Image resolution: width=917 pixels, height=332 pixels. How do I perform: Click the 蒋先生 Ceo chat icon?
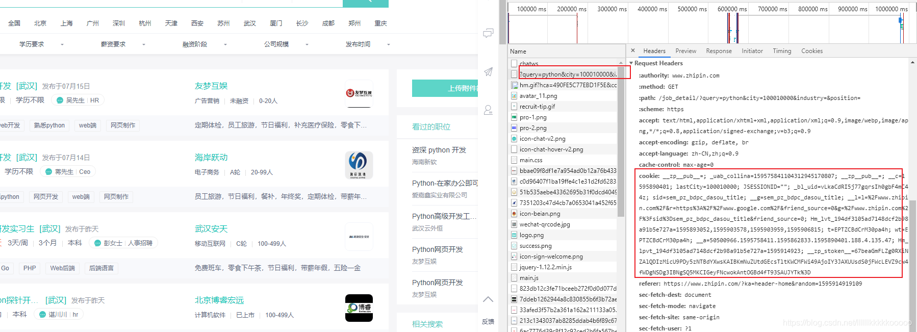(48, 172)
